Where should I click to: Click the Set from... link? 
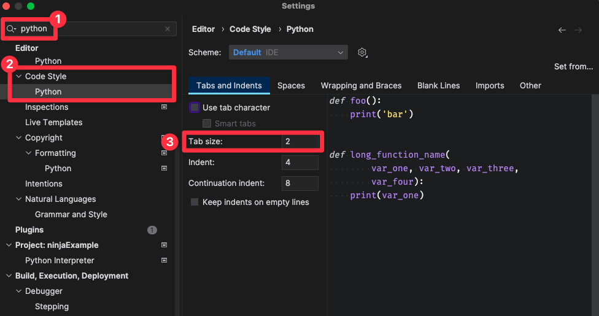pos(573,66)
